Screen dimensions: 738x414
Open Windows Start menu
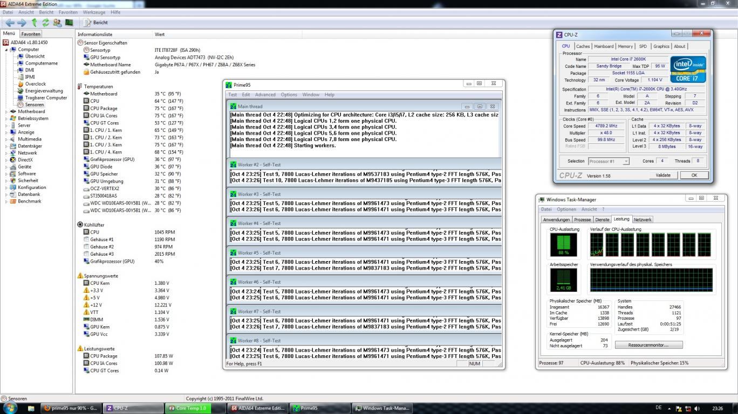(x=10, y=408)
